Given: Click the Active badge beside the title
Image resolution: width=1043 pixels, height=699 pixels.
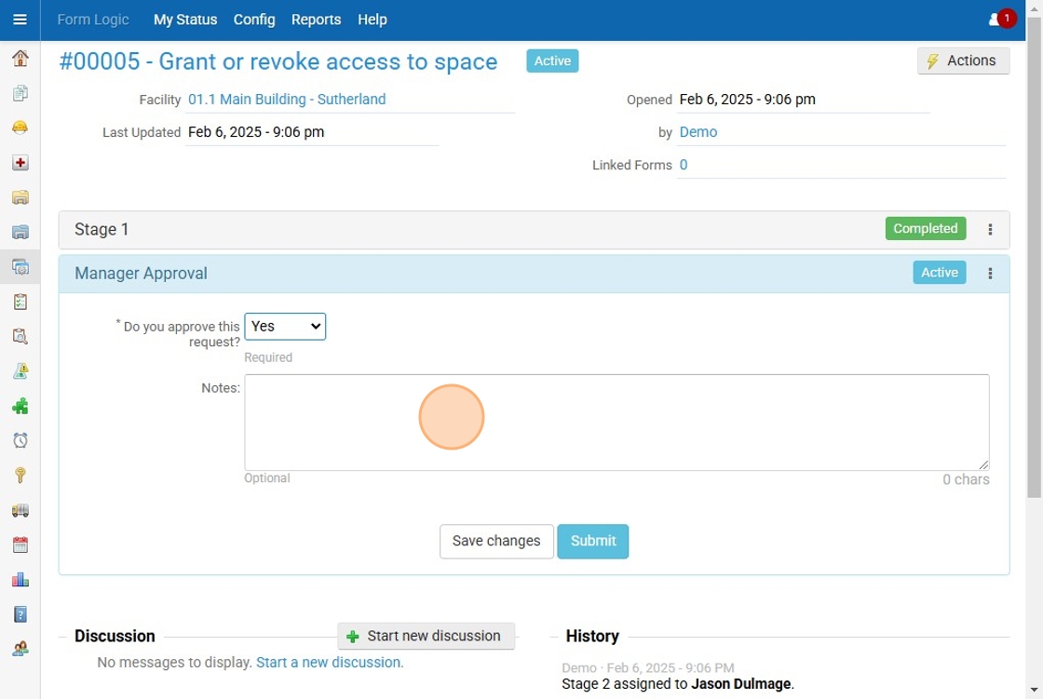Looking at the screenshot, I should click(552, 61).
